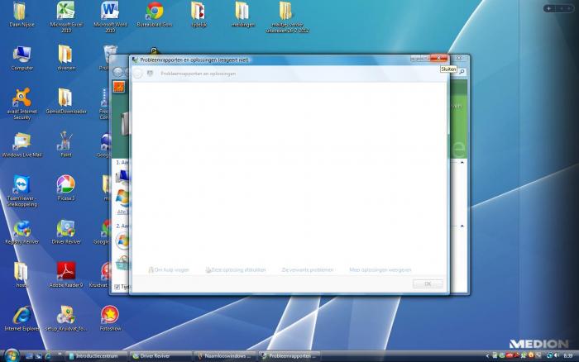The height and width of the screenshot is (362, 579).
Task: Switch to Introductiecentrum taskbar button
Action: click(97, 356)
